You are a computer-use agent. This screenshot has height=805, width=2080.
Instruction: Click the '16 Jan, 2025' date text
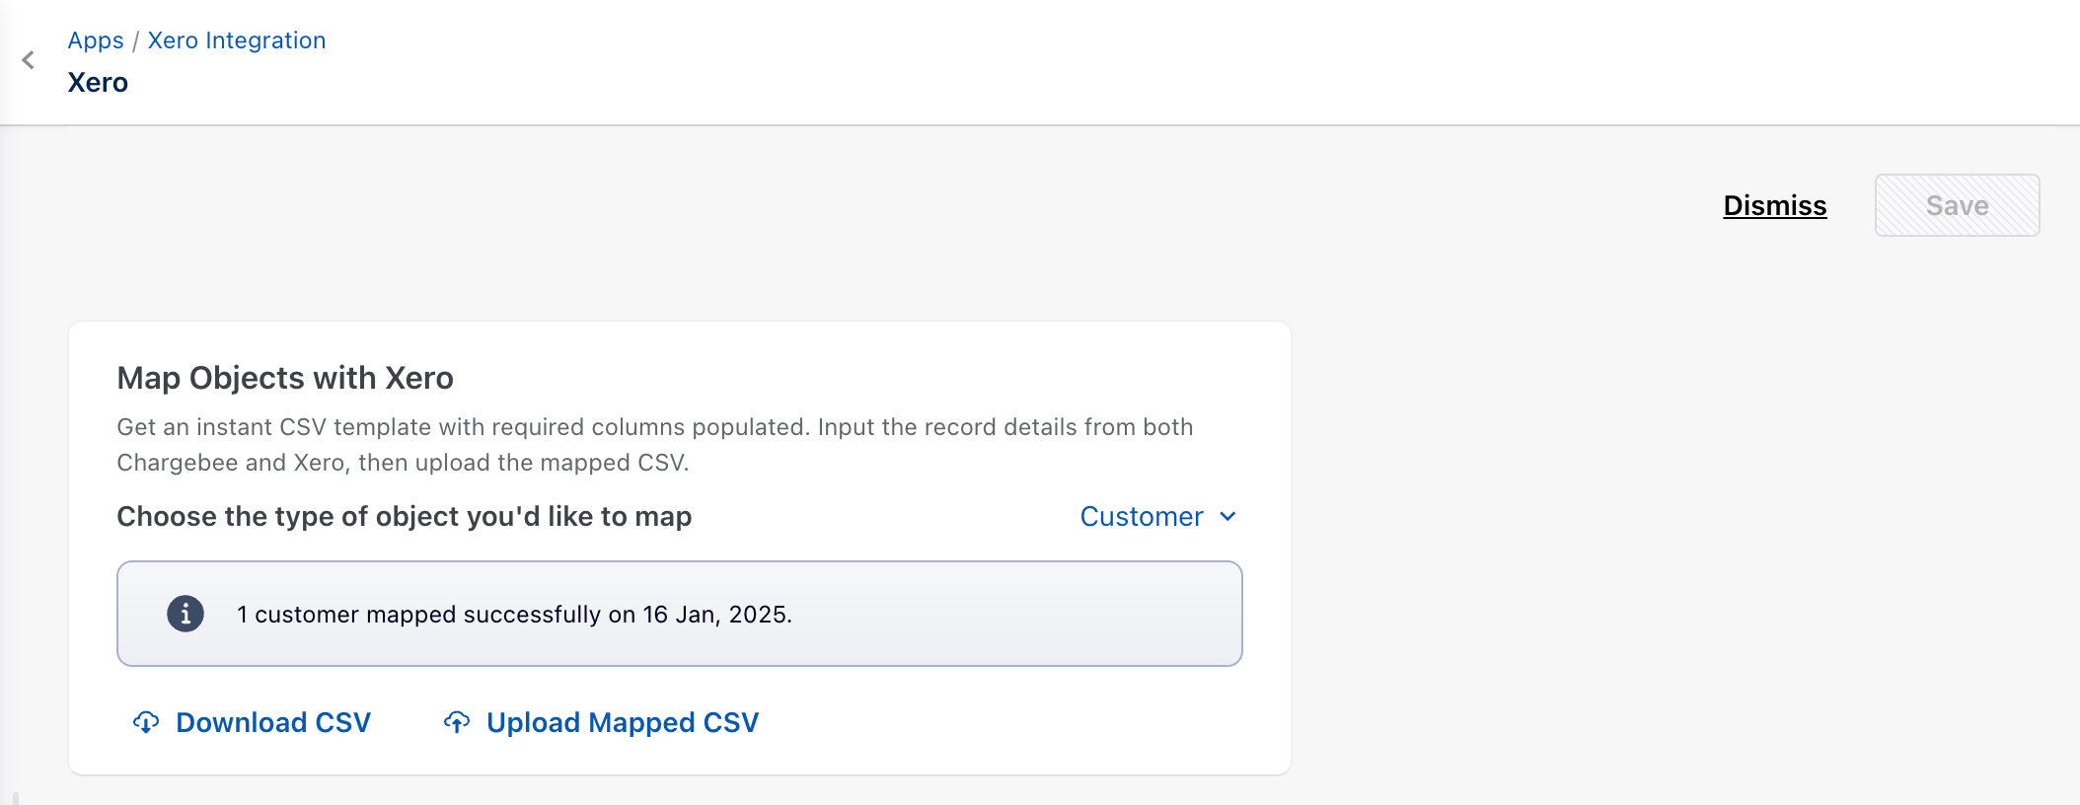coord(716,615)
